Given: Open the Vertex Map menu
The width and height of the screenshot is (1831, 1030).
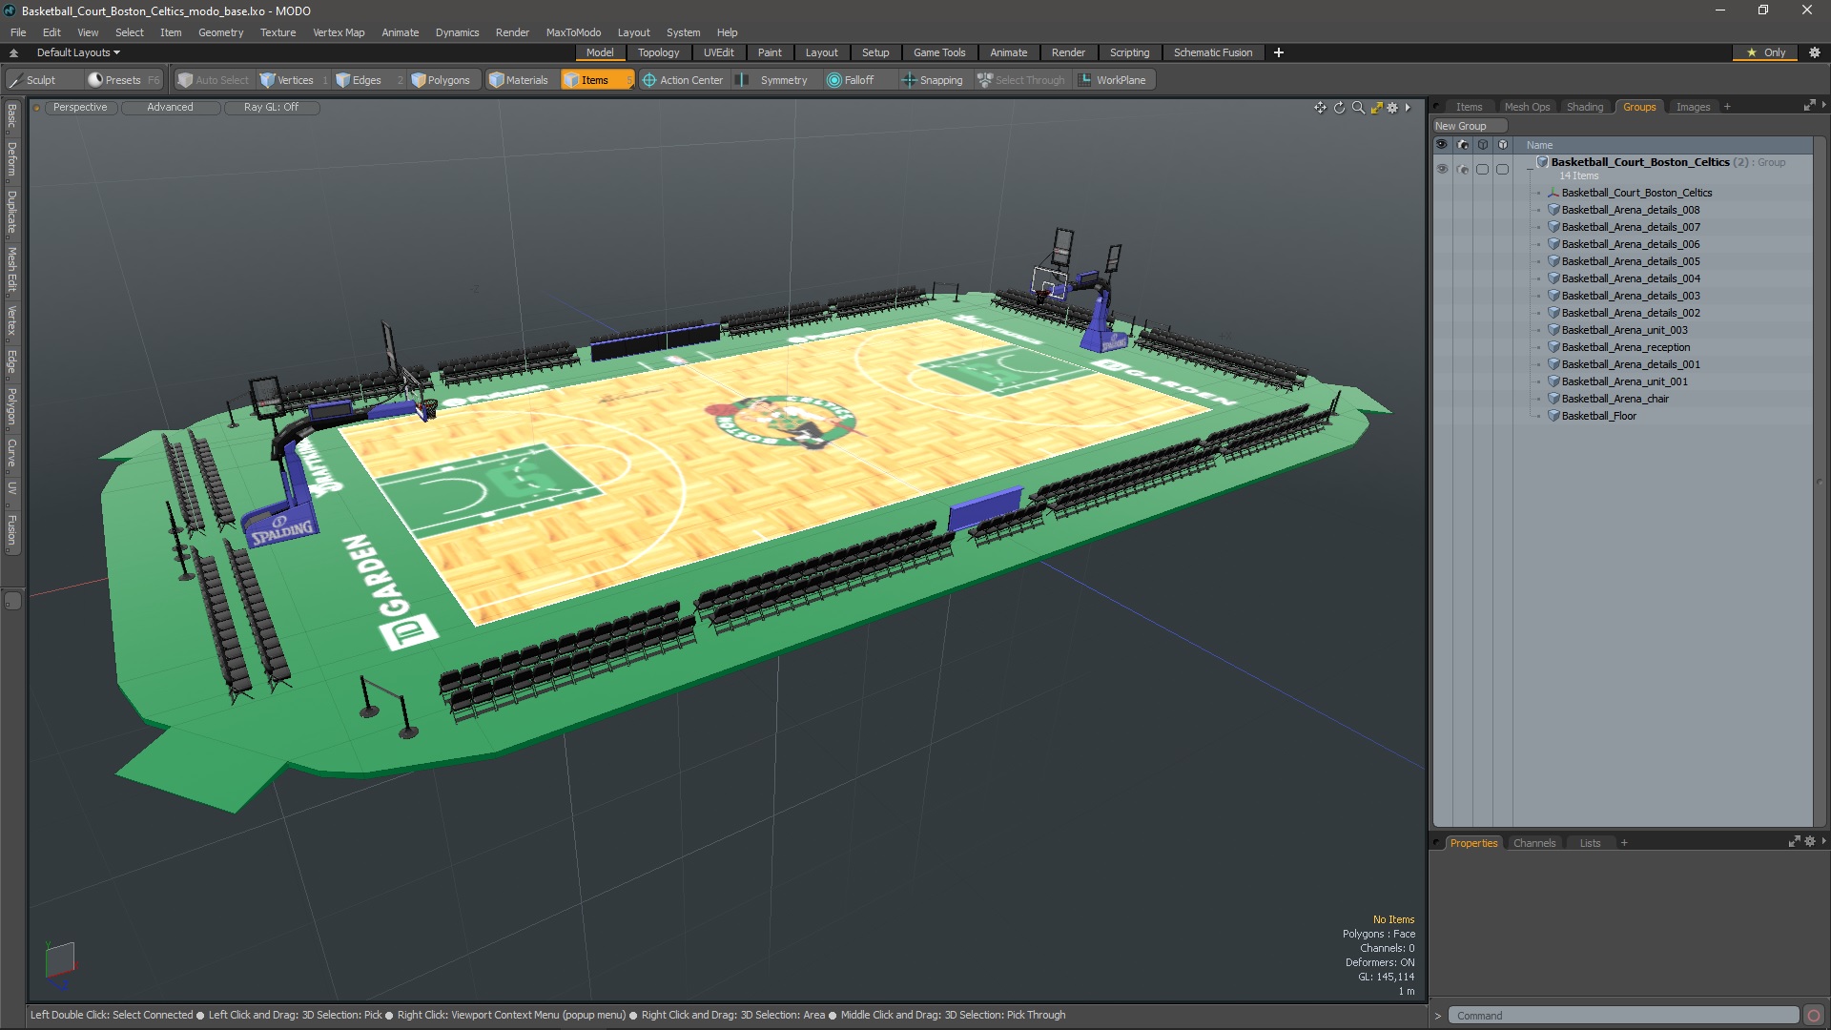Looking at the screenshot, I should tap(339, 32).
